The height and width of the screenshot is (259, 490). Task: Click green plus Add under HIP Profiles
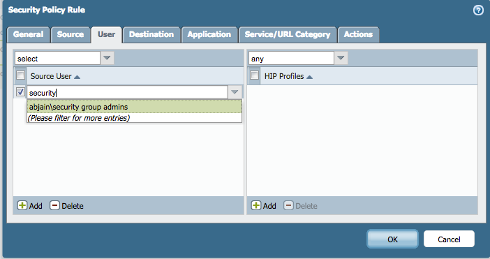click(x=263, y=205)
